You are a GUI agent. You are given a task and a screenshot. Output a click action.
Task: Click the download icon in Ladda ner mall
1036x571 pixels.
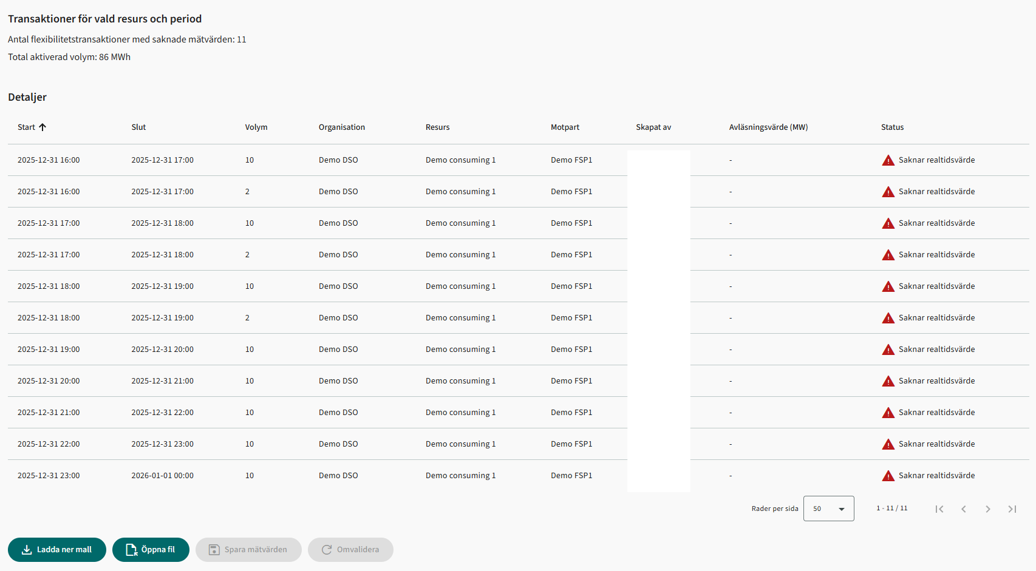point(27,550)
